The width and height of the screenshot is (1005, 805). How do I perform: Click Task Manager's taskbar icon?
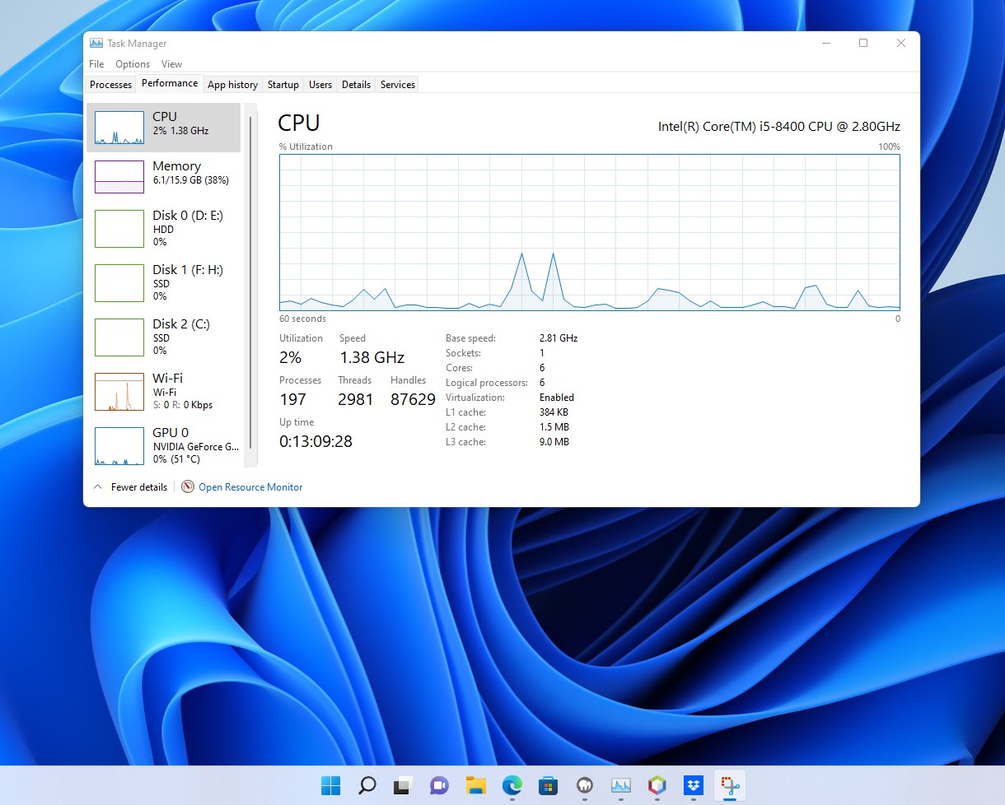(620, 785)
